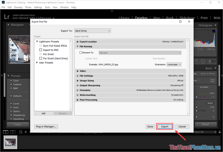Select the Adjustment Brush tool
Screen dimensions: 223x152
click(212, 61)
